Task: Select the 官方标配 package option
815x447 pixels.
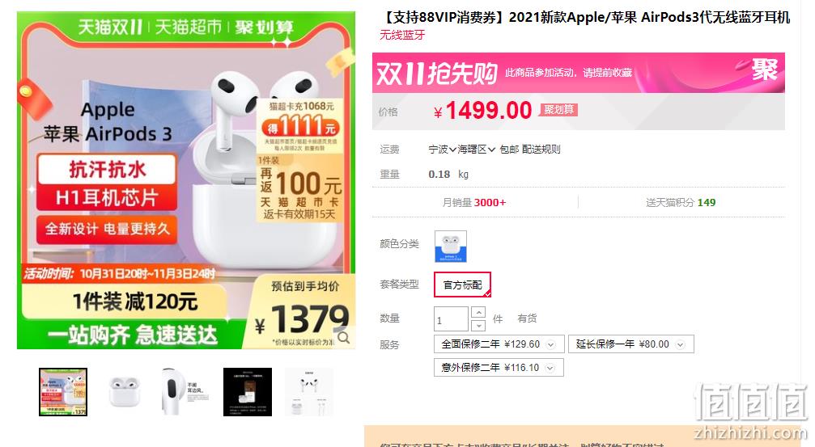Action: (462, 285)
